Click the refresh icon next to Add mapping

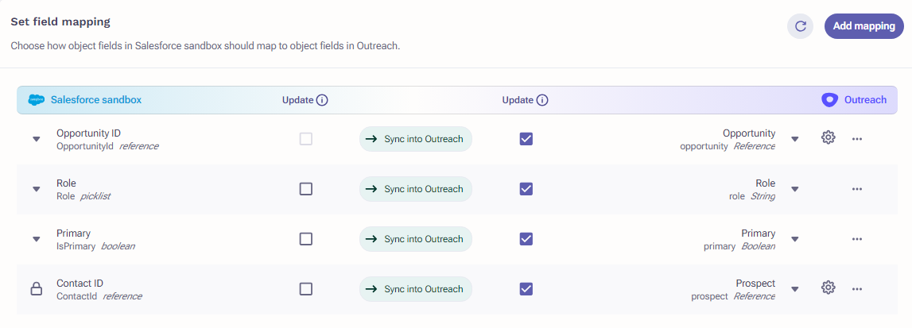pos(800,26)
